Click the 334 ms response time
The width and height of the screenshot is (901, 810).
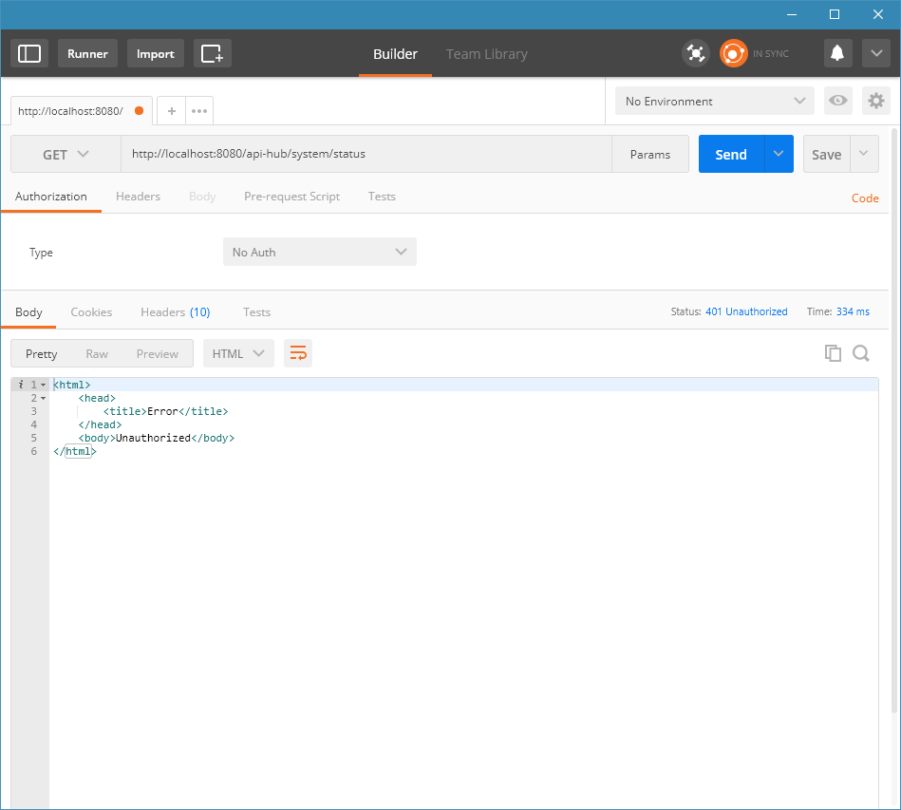click(x=853, y=311)
